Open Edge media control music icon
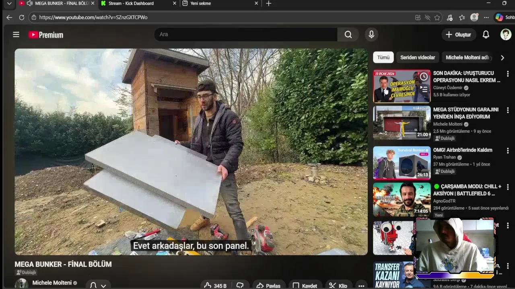Viewport: 515px width, 289px height. tap(450, 18)
